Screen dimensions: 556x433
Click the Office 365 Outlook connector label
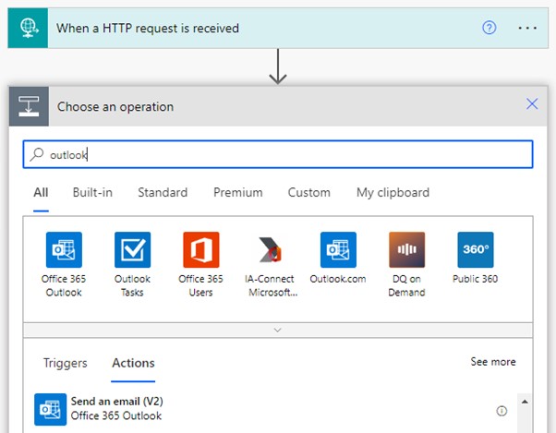(x=64, y=285)
